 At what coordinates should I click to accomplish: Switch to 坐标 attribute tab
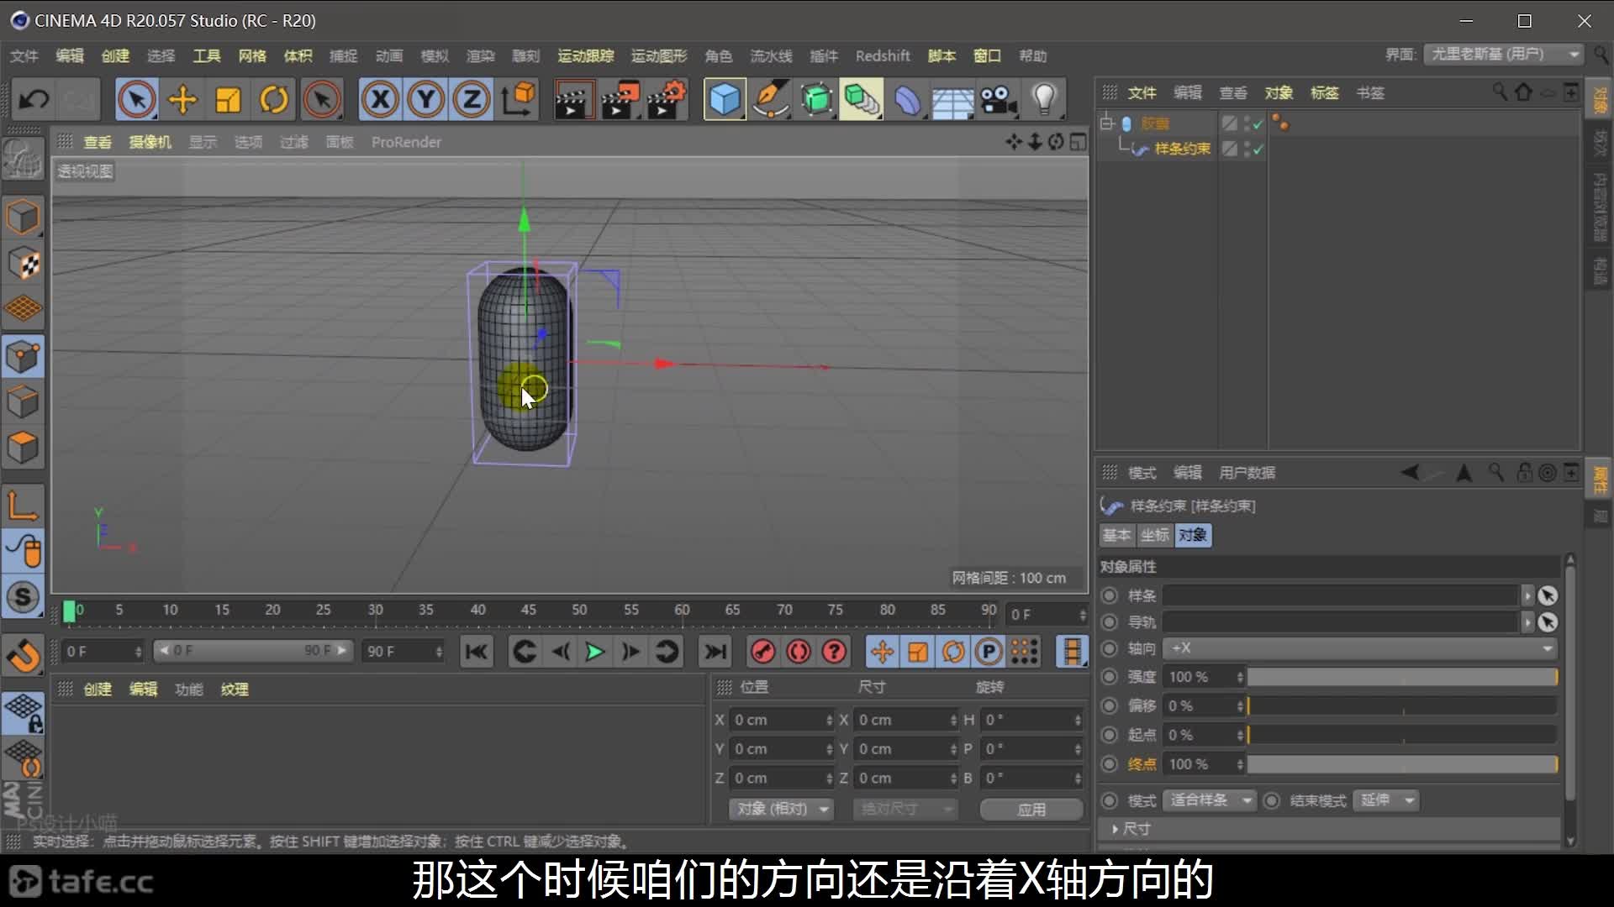(x=1154, y=535)
